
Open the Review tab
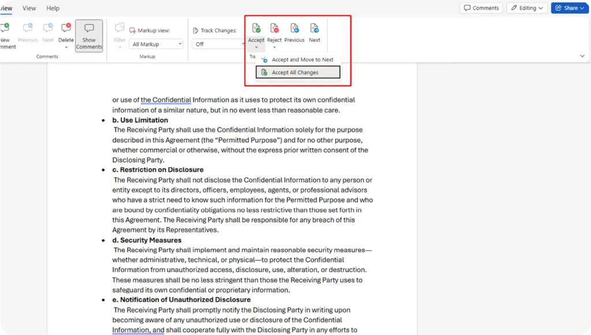(x=6, y=8)
